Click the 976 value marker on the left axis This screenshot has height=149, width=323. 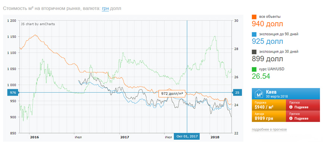[12, 93]
